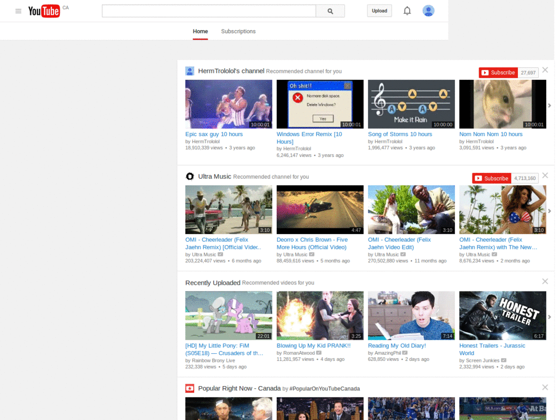Click the 'Epic sax guy 10 hours' title

pyautogui.click(x=214, y=135)
